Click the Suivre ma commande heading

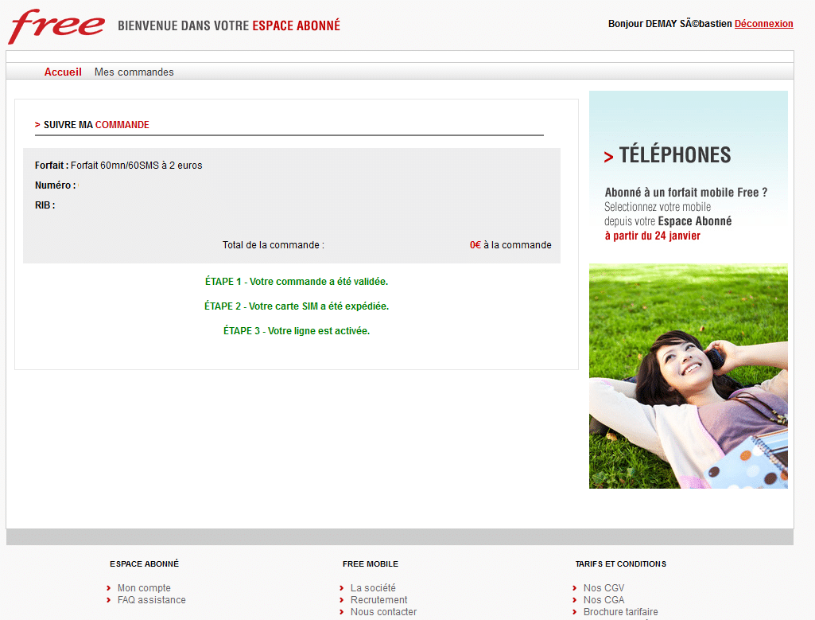[96, 125]
